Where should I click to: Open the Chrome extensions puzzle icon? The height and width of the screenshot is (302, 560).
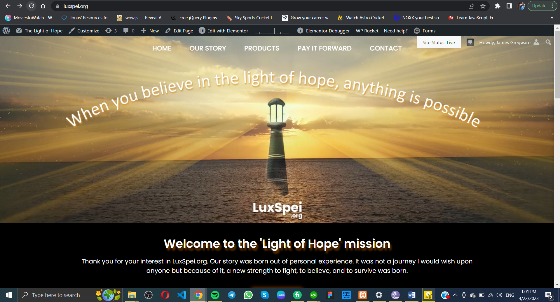point(498,6)
